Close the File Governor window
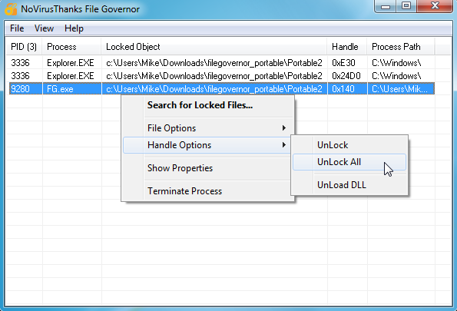Image resolution: width=457 pixels, height=311 pixels. pos(435,6)
